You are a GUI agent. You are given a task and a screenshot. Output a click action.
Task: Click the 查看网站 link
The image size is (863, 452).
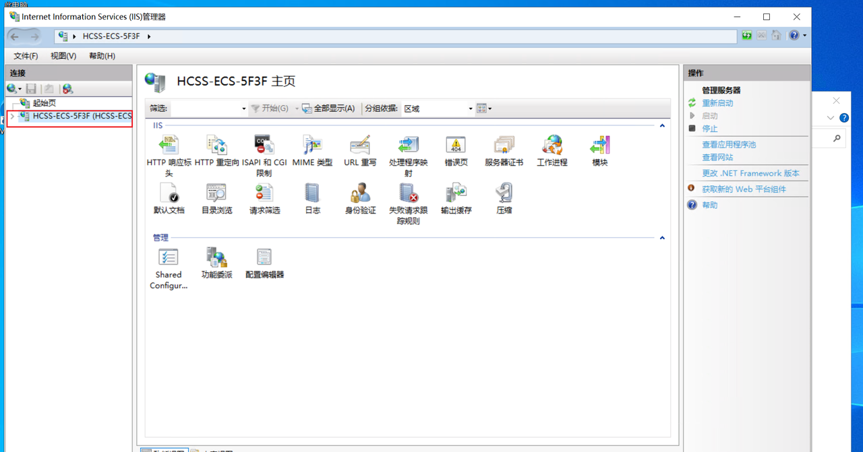[x=717, y=157]
